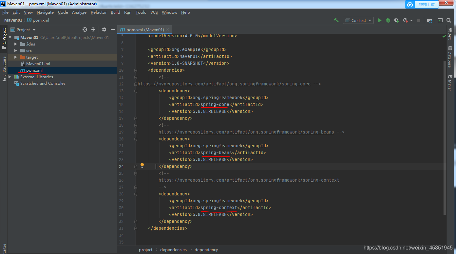Click the green inspection checkmark
456x254 pixels.
pos(444,36)
